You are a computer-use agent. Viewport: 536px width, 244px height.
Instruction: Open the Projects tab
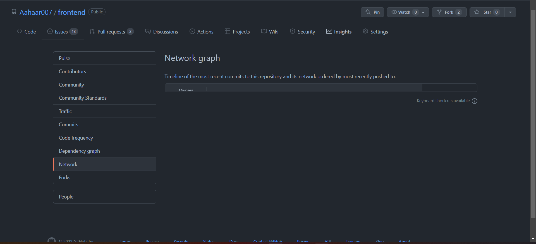tap(237, 32)
